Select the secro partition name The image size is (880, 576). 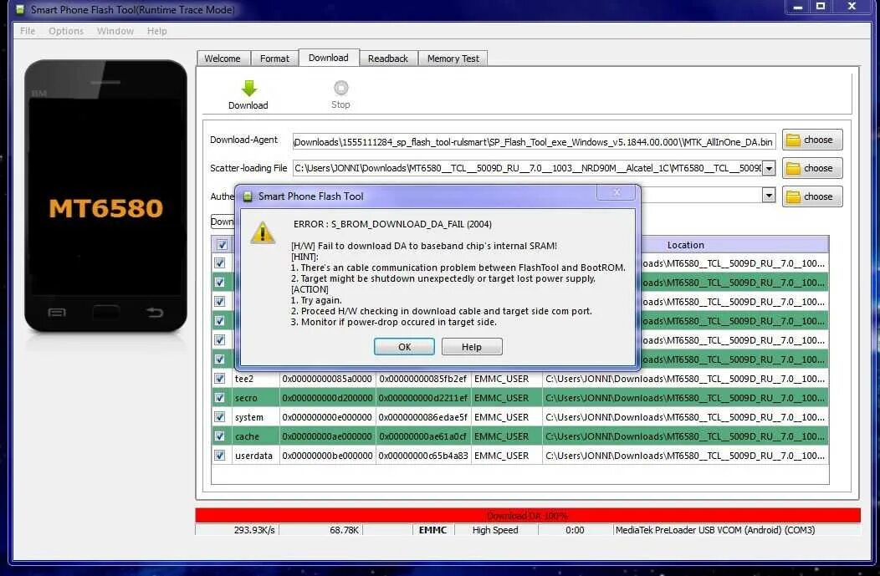(246, 398)
